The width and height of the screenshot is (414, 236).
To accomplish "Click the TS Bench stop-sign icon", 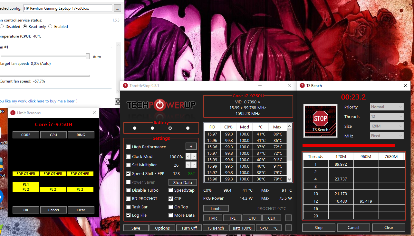I will coord(320,121).
